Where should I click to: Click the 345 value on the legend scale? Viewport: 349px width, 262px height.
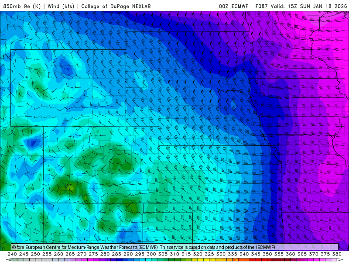(x=256, y=254)
